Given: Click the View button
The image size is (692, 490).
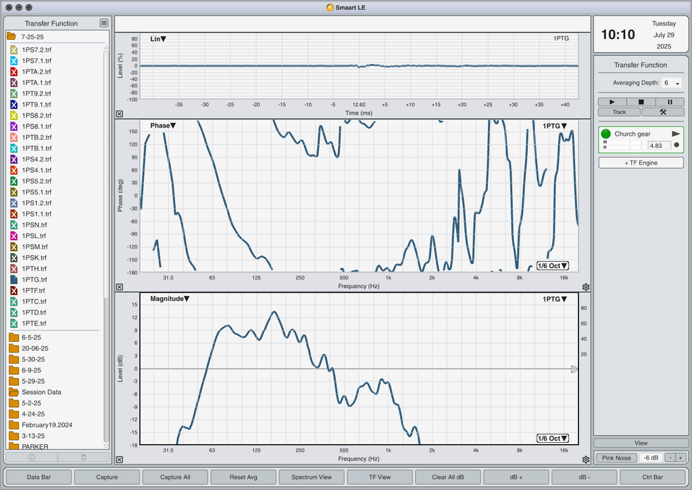Looking at the screenshot, I should tap(641, 443).
